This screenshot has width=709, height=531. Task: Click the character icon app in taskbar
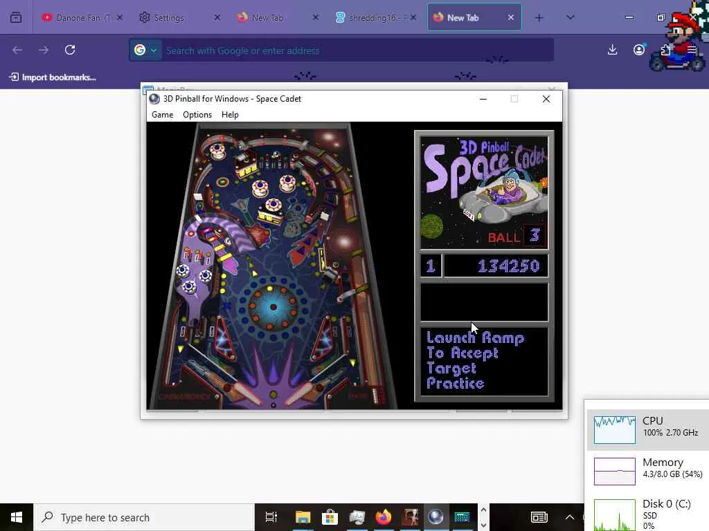pos(410,517)
